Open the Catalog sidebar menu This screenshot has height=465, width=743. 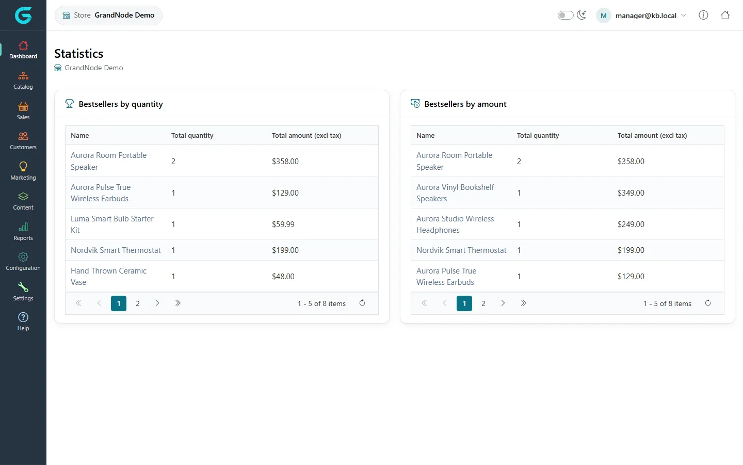[23, 81]
